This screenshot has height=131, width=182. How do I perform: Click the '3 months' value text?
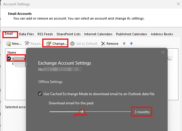click(142, 112)
